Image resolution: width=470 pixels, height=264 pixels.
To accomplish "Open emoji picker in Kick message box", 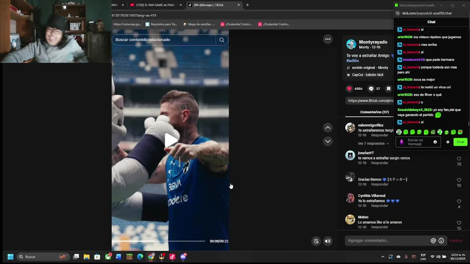I will 435,142.
